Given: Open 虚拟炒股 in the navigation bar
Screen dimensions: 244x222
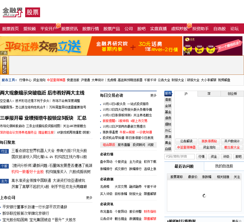Looking at the screenshot, I should tap(180, 29).
